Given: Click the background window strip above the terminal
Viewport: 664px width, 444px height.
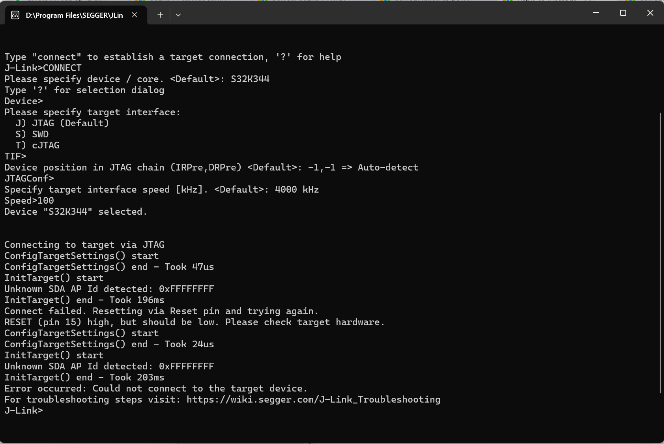Looking at the screenshot, I should tap(331, 2).
